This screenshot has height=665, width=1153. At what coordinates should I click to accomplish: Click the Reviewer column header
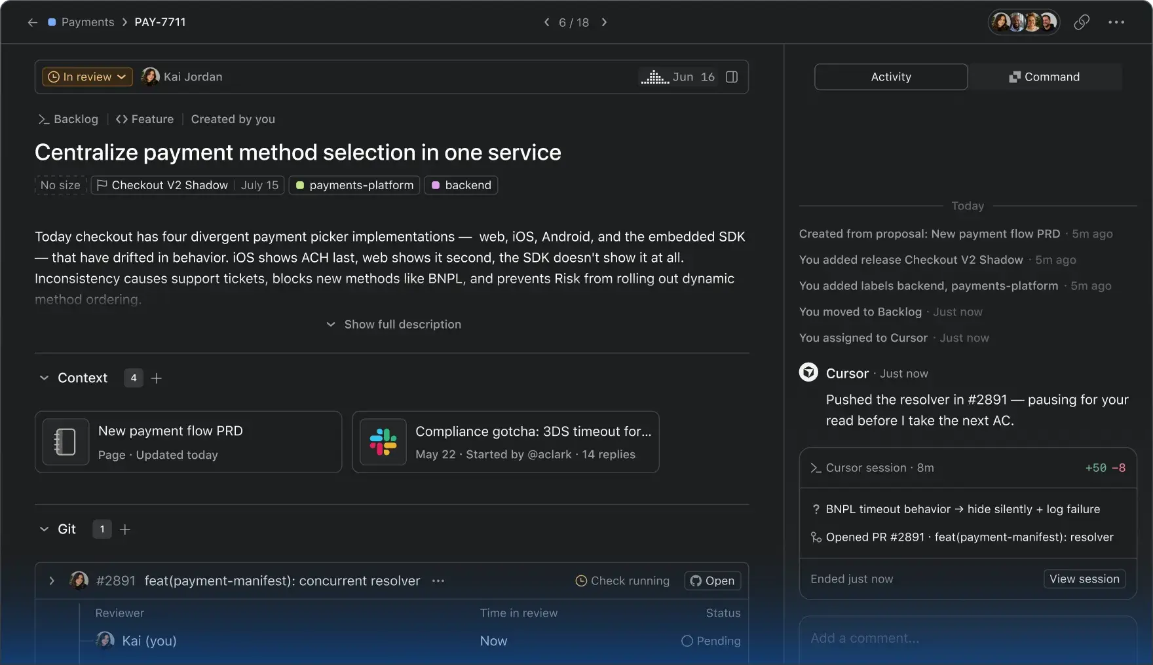click(120, 613)
